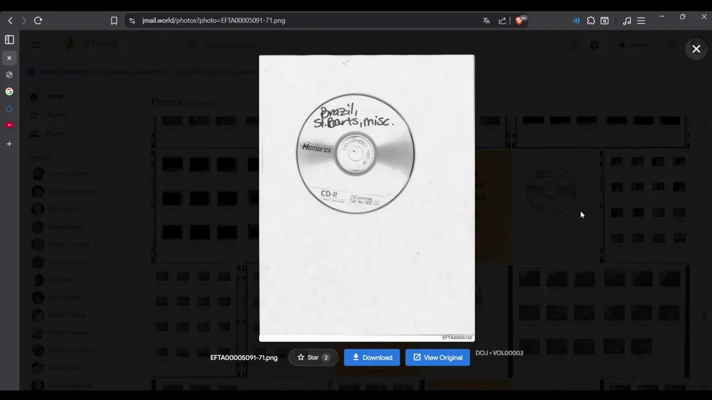Click the DOJ • VOL00003 label
The width and height of the screenshot is (712, 400).
[500, 353]
